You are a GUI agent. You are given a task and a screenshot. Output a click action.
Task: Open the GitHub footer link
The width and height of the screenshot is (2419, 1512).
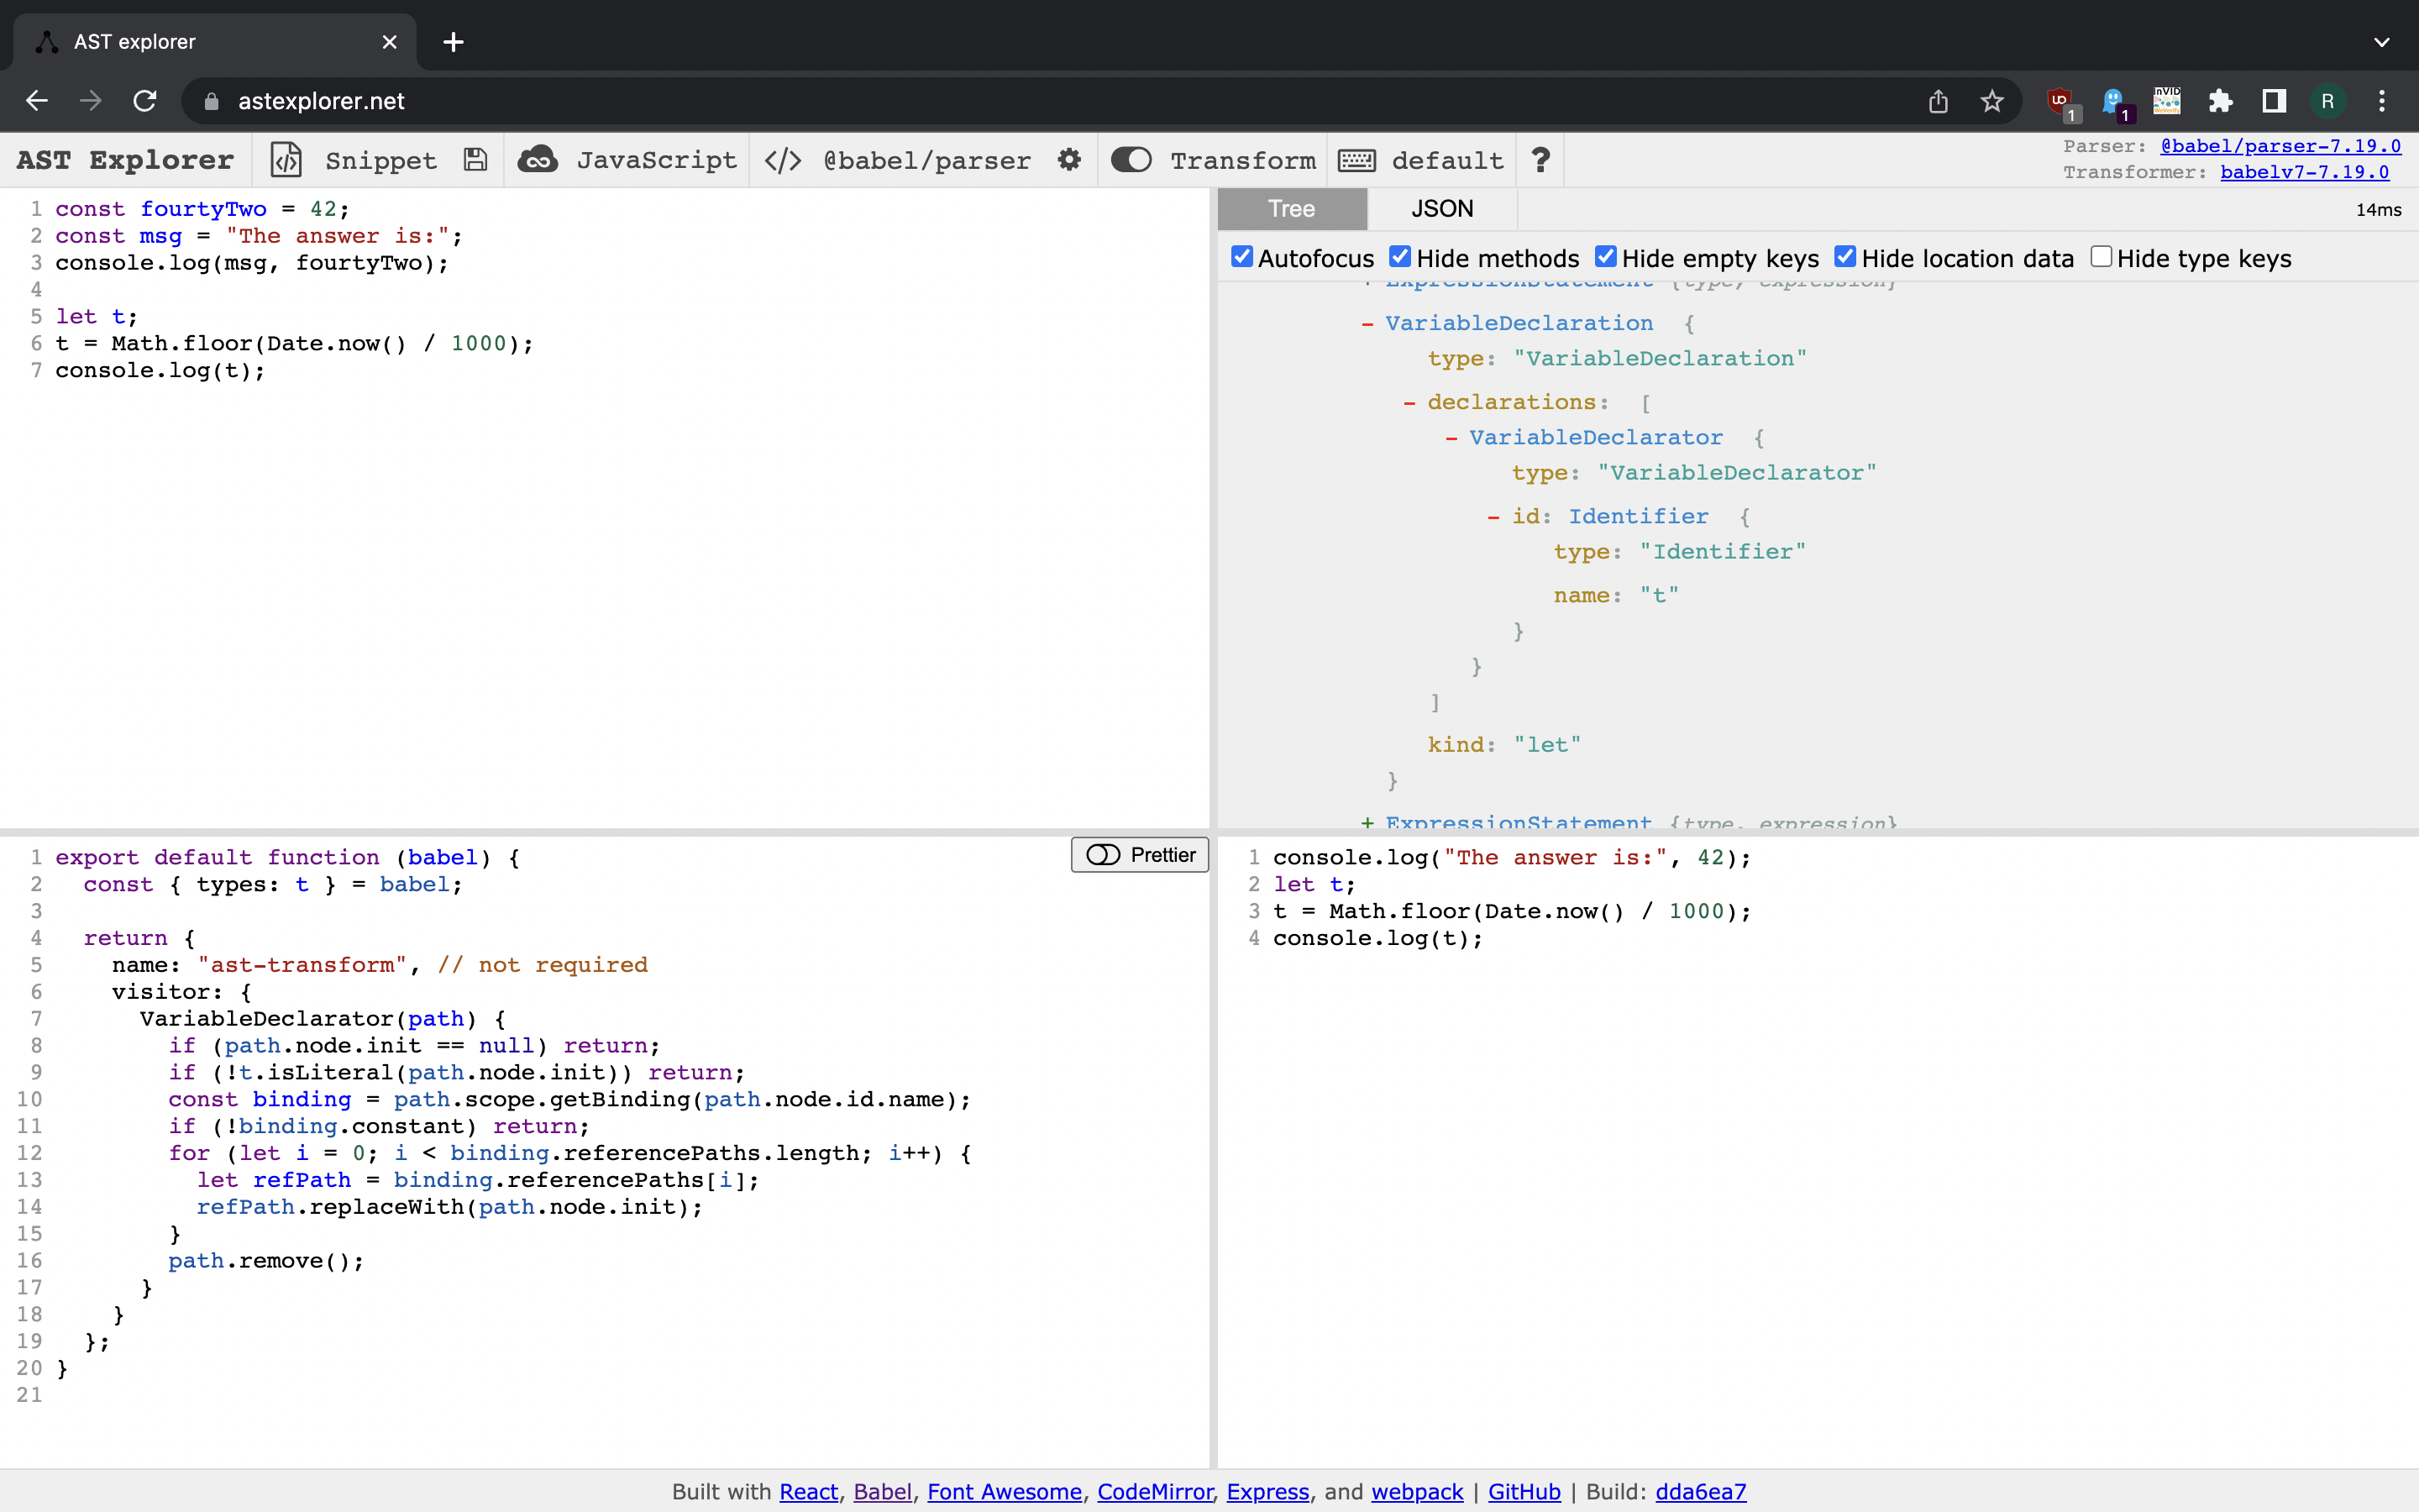[x=1524, y=1491]
